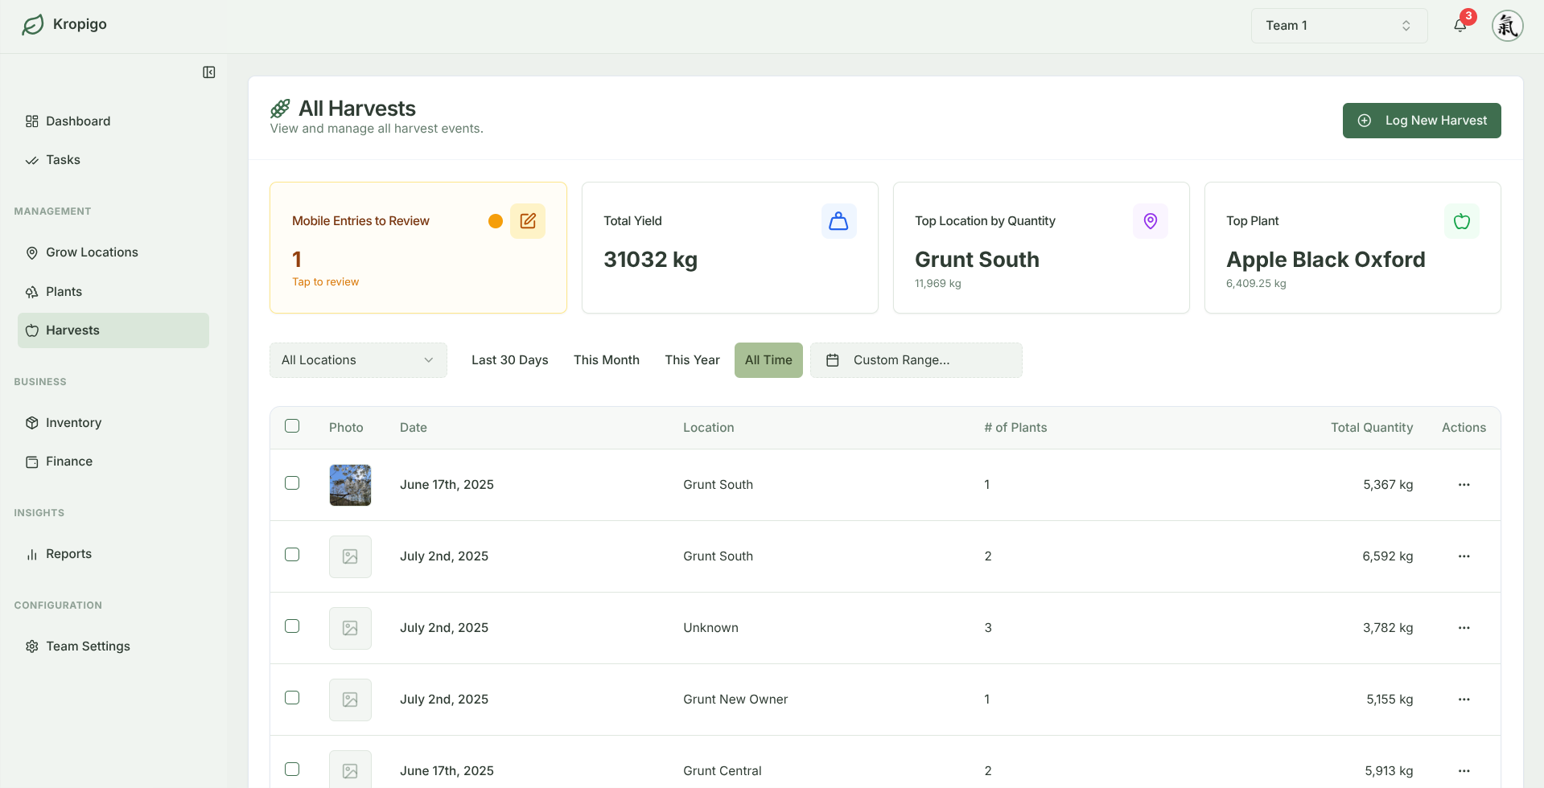Open the notifications bell
The image size is (1544, 788).
point(1460,26)
